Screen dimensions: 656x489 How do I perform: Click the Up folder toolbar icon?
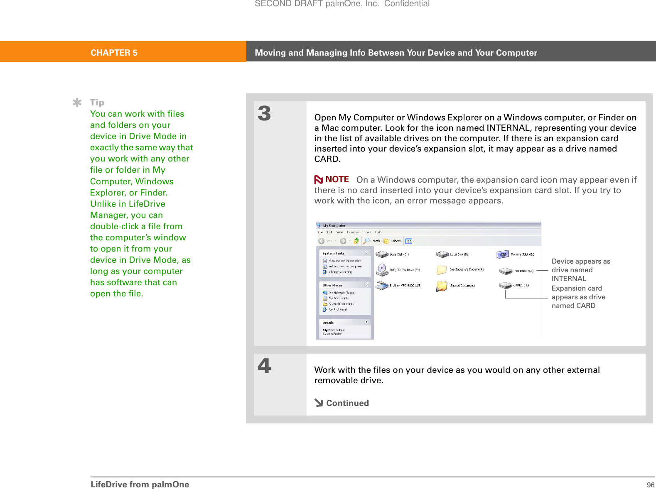click(x=356, y=241)
